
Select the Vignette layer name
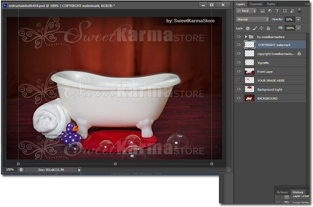[x=263, y=63]
